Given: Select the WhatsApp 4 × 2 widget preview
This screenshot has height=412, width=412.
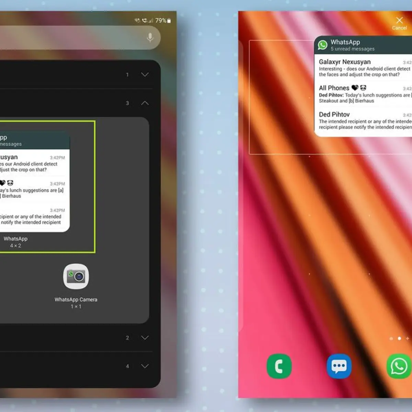Looking at the screenshot, I should pyautogui.click(x=35, y=182).
